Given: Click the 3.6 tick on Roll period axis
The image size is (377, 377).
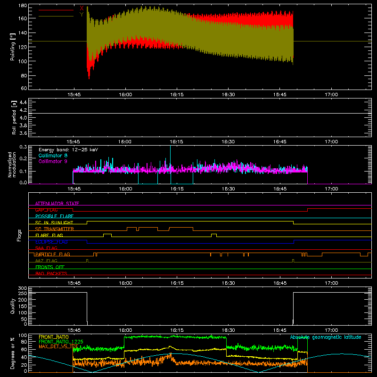Looking at the screenshot, I should (x=23, y=133).
